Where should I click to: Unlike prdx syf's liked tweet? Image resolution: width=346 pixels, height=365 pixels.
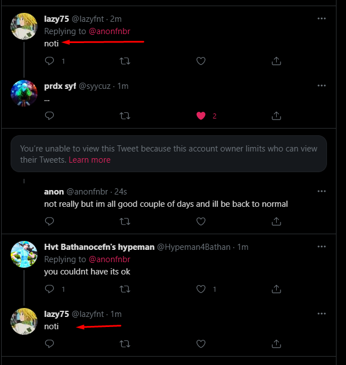(201, 116)
